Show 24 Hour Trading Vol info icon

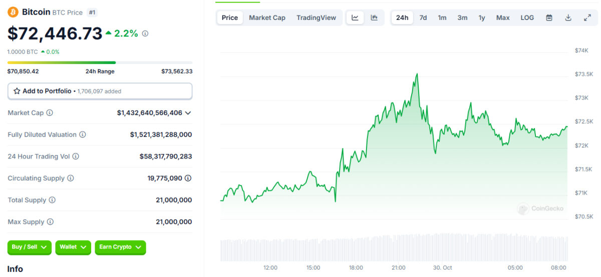tap(76, 156)
